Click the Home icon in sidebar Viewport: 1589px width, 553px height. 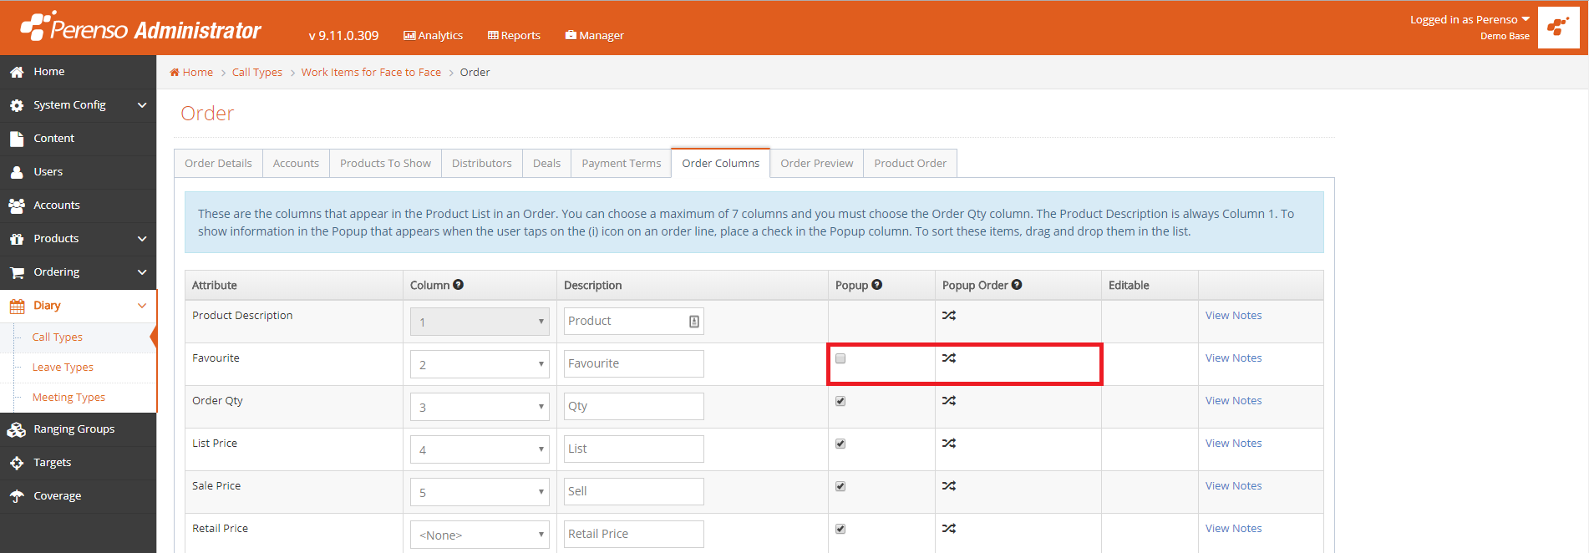17,72
